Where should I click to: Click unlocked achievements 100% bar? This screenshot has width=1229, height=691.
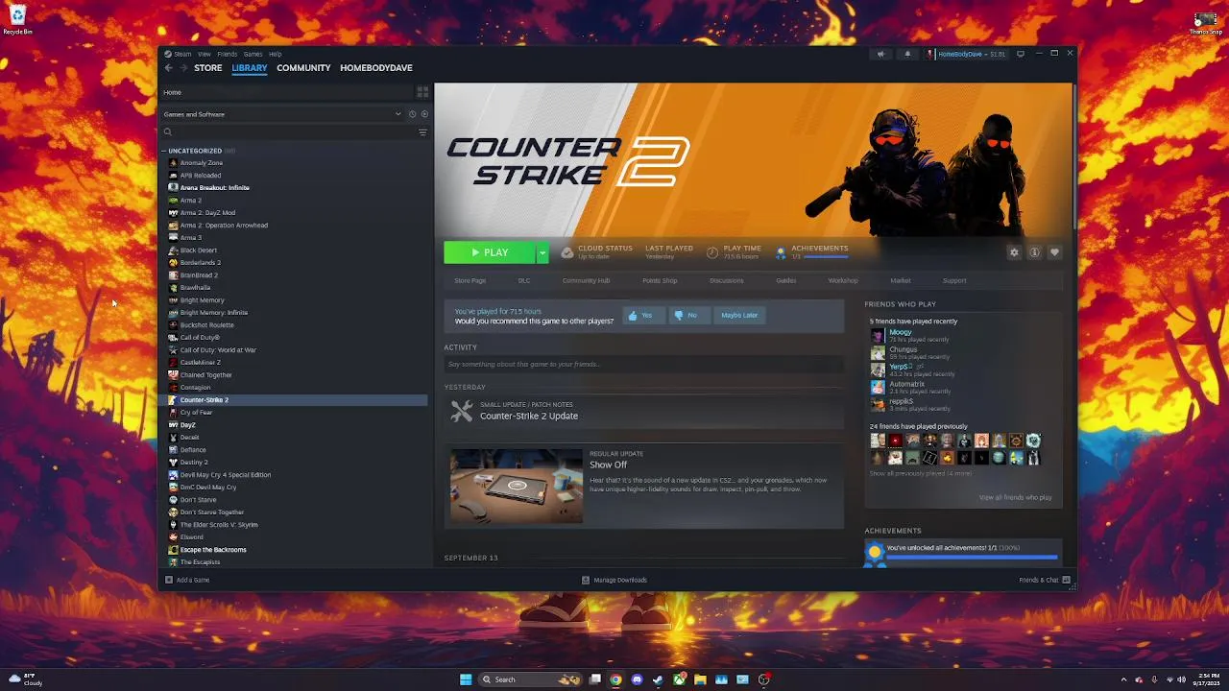tap(972, 557)
